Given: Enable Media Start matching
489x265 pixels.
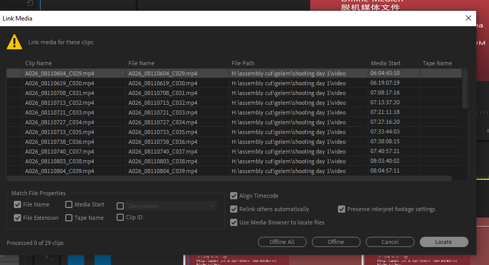Looking at the screenshot, I should tap(69, 204).
